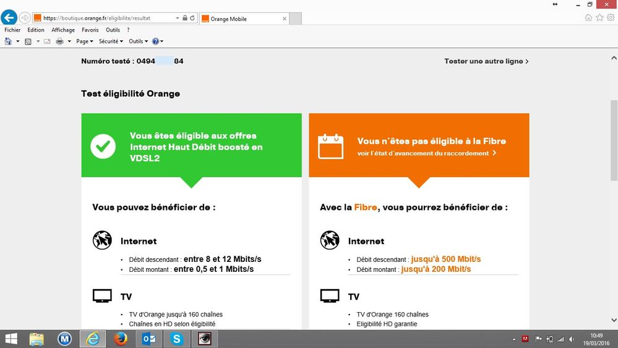Viewport: 618px width, 348px height.
Task: Open the Edition menu
Action: tap(36, 30)
